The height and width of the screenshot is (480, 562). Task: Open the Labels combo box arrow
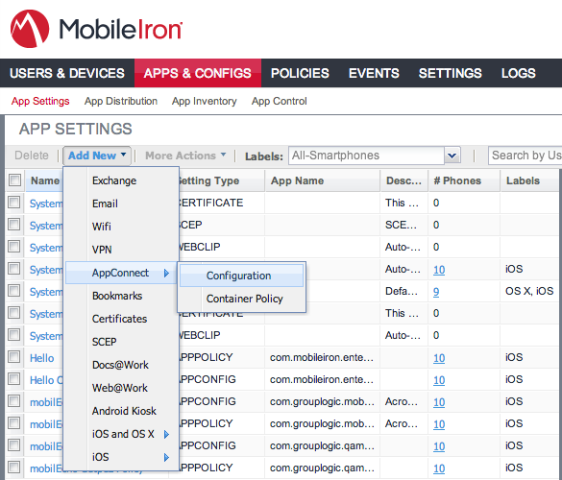[x=452, y=156]
